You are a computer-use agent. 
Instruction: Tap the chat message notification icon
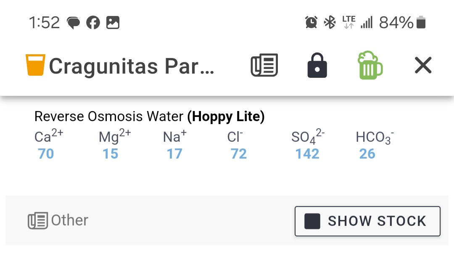tap(73, 23)
